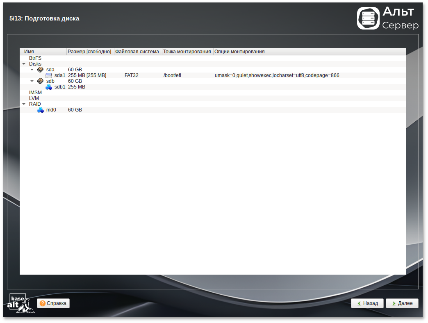
Task: Click the Точка монтирования column header
Action: pyautogui.click(x=187, y=52)
